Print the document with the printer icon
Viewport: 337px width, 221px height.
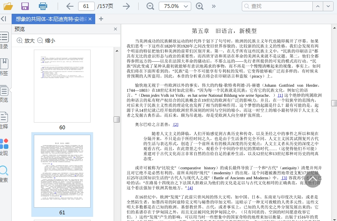point(43,6)
